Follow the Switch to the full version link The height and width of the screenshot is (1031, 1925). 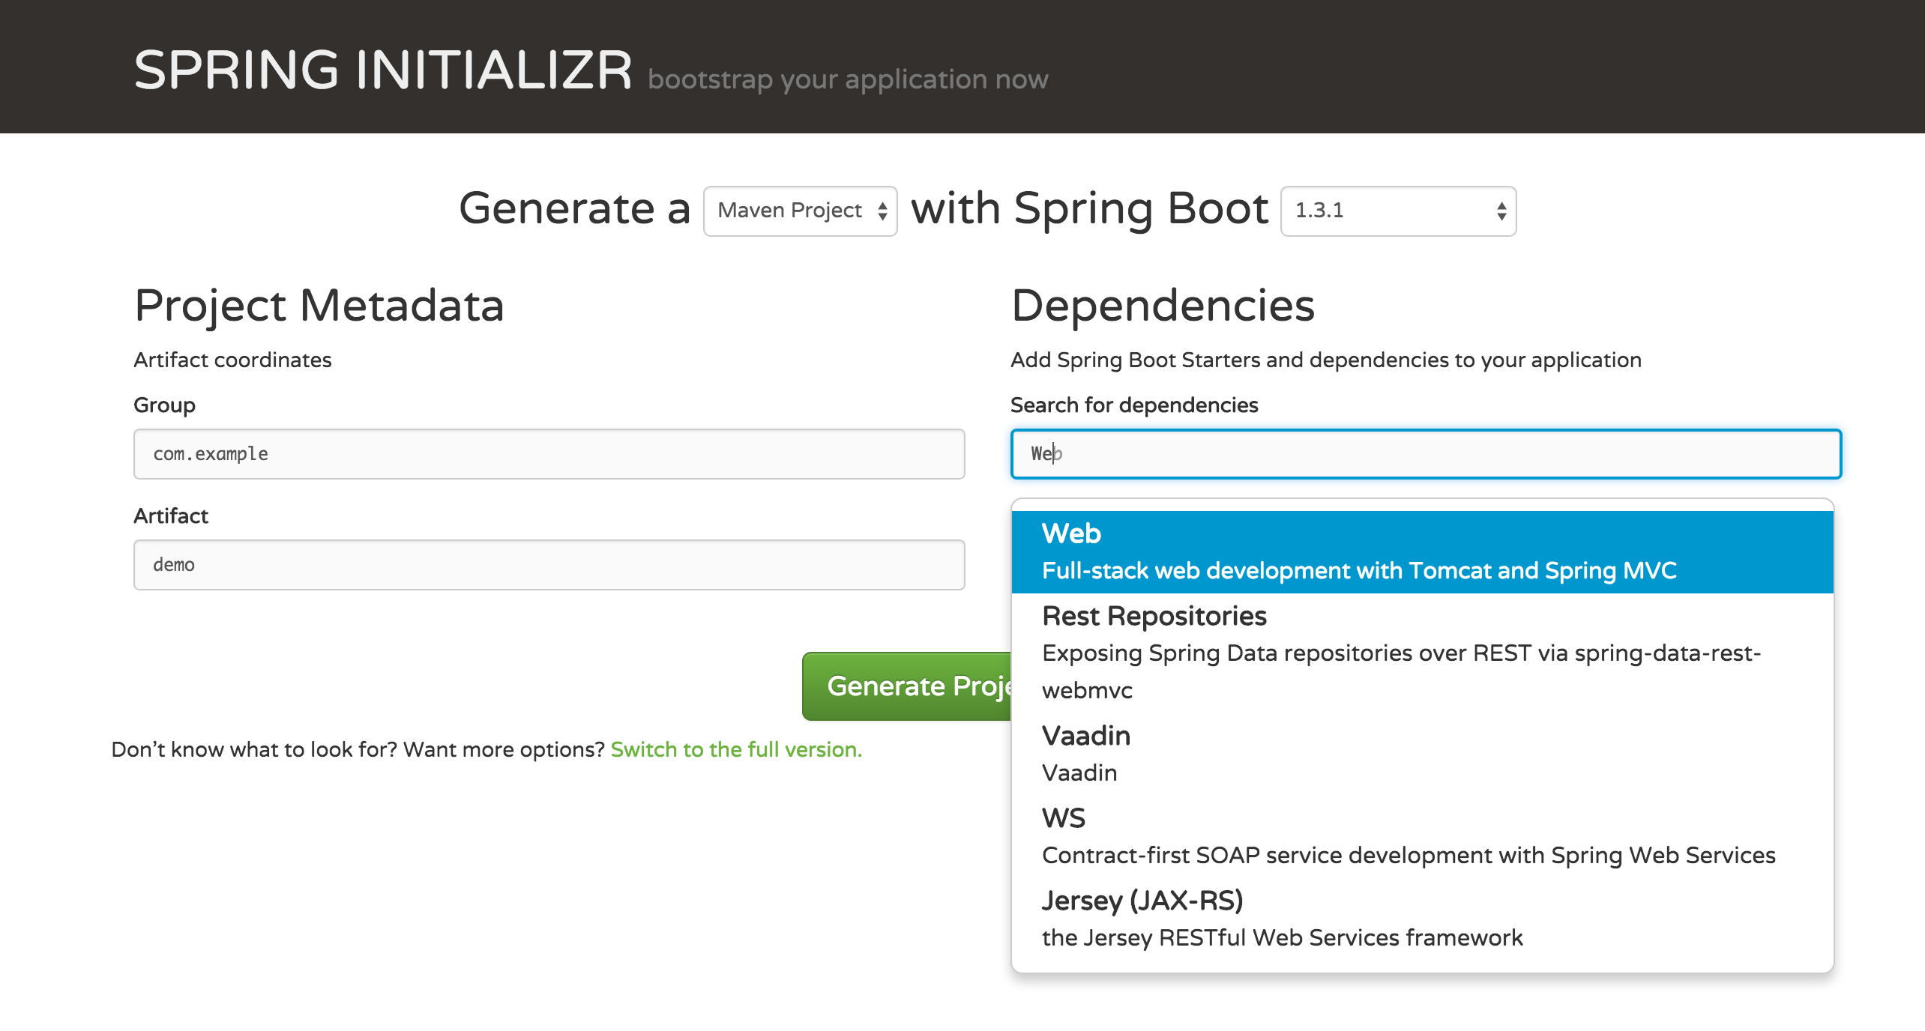(x=736, y=749)
